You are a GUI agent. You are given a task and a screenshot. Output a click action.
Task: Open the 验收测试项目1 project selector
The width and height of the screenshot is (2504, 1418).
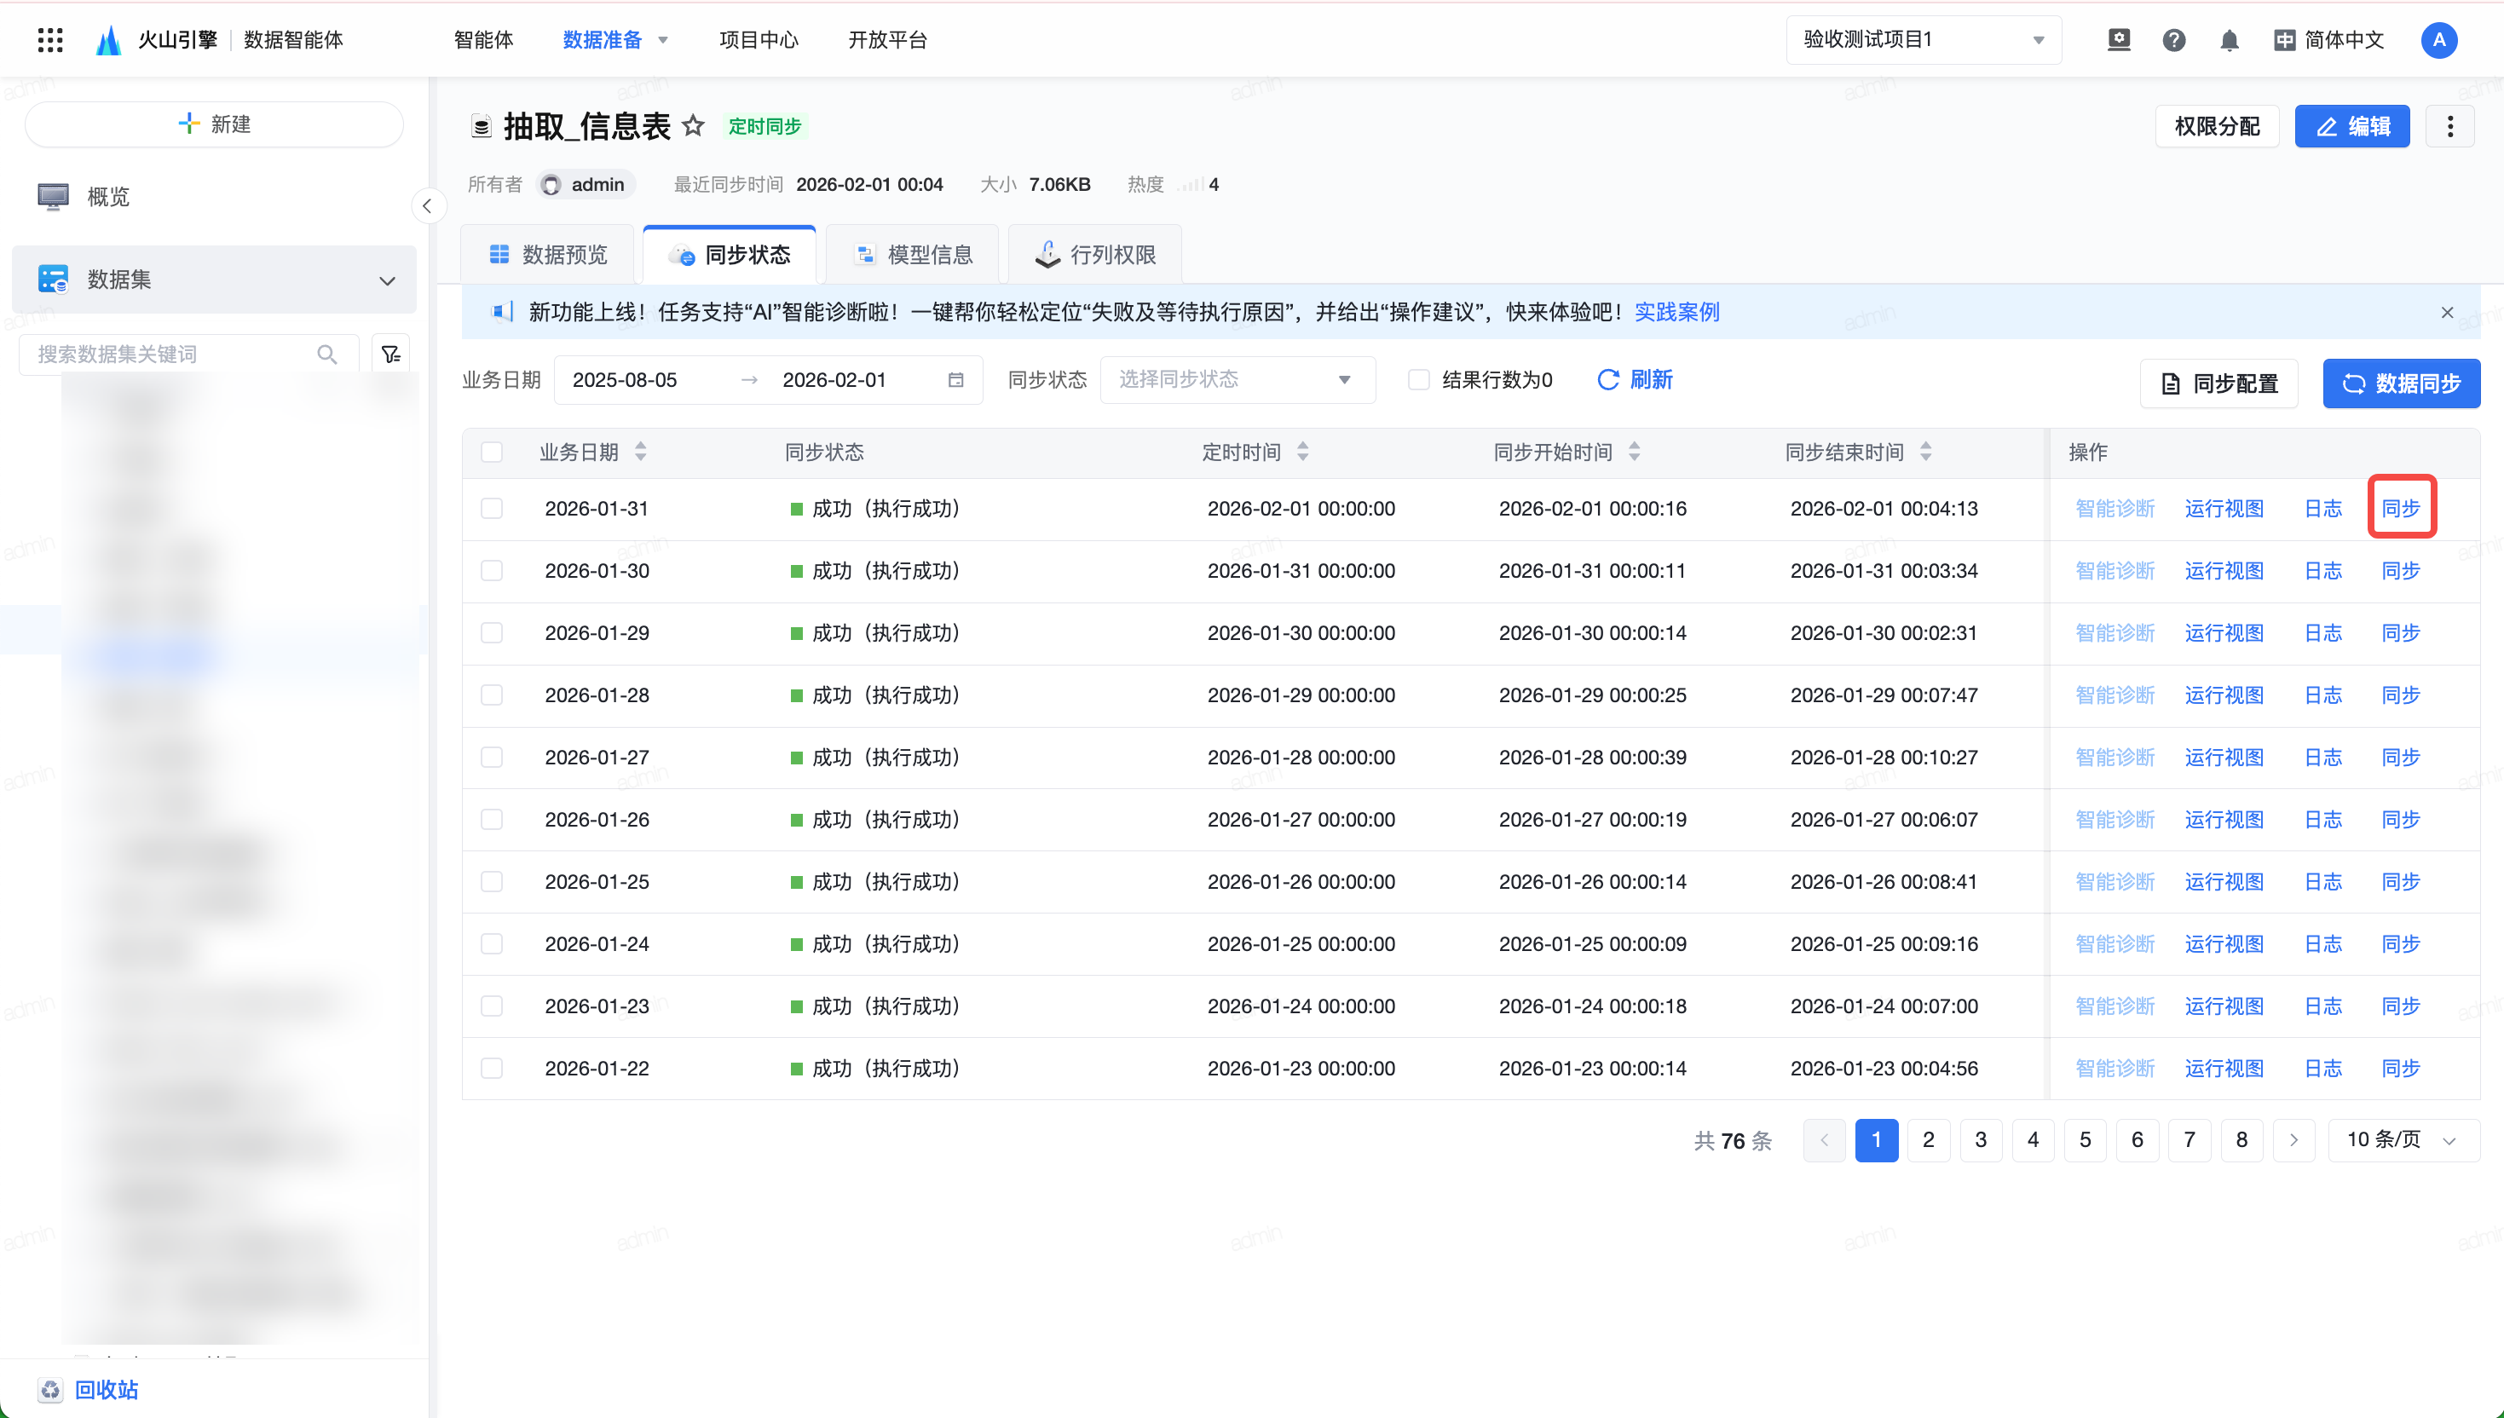point(1923,40)
